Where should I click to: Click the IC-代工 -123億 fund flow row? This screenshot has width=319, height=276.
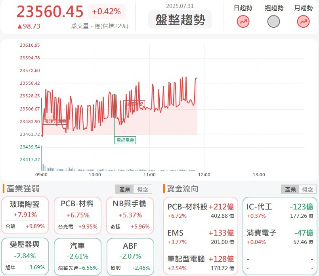pos(280,211)
